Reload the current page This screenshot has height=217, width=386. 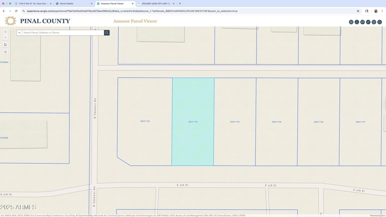16,11
